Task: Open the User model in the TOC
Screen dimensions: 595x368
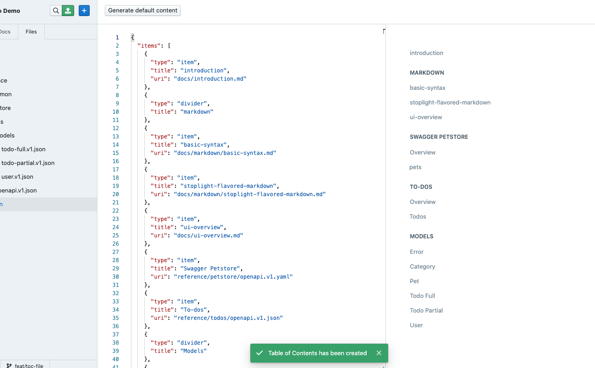Action: (x=416, y=325)
